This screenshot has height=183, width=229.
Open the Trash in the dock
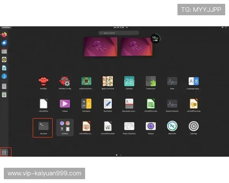(4, 95)
